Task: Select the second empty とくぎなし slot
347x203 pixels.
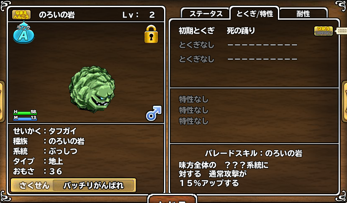Action: [238, 59]
